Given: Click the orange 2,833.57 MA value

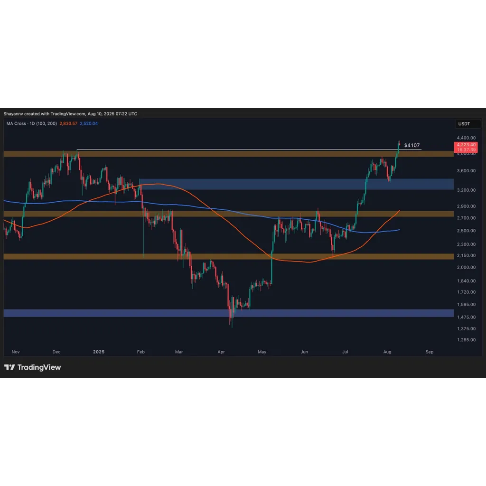Looking at the screenshot, I should point(68,123).
